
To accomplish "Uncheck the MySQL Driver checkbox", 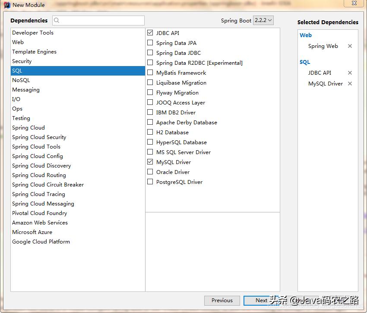I will click(x=150, y=162).
